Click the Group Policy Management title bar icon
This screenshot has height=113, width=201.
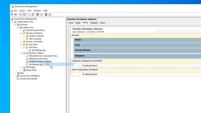13,6
